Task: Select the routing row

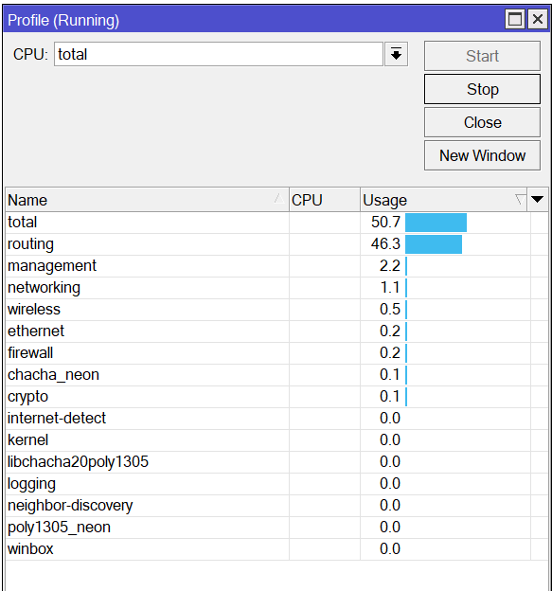Action: [x=276, y=244]
